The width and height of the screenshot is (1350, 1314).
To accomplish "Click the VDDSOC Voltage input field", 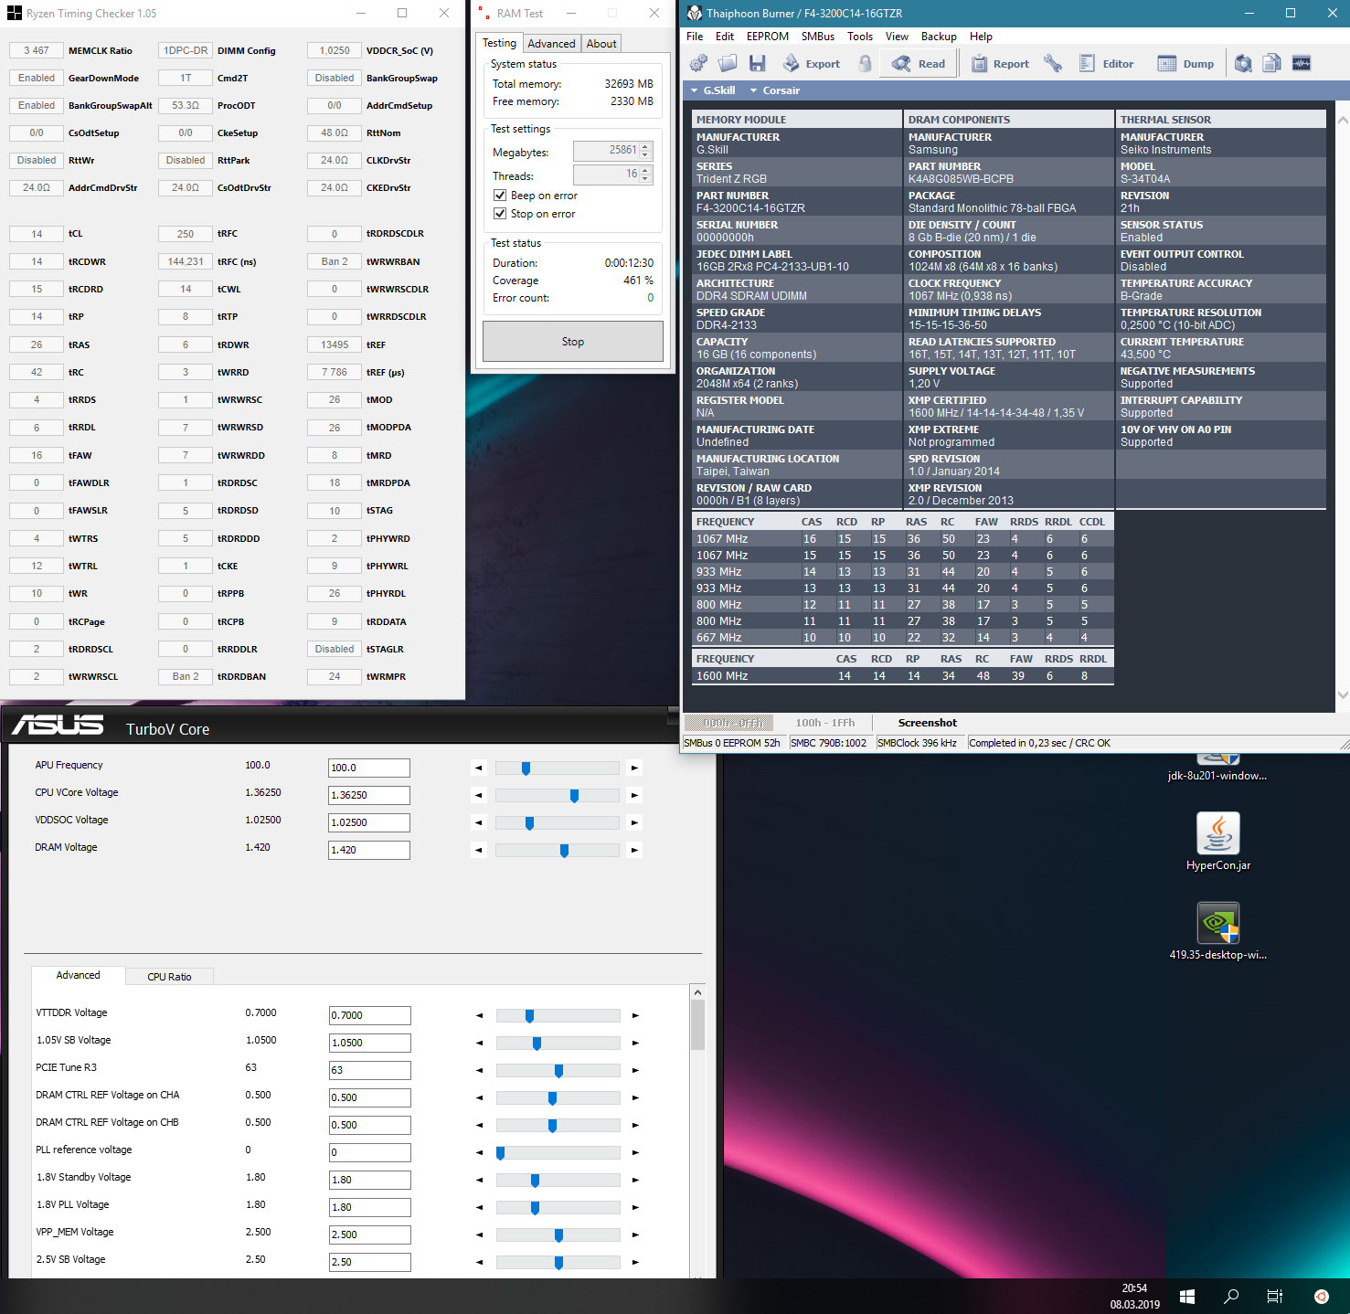I will [x=369, y=822].
